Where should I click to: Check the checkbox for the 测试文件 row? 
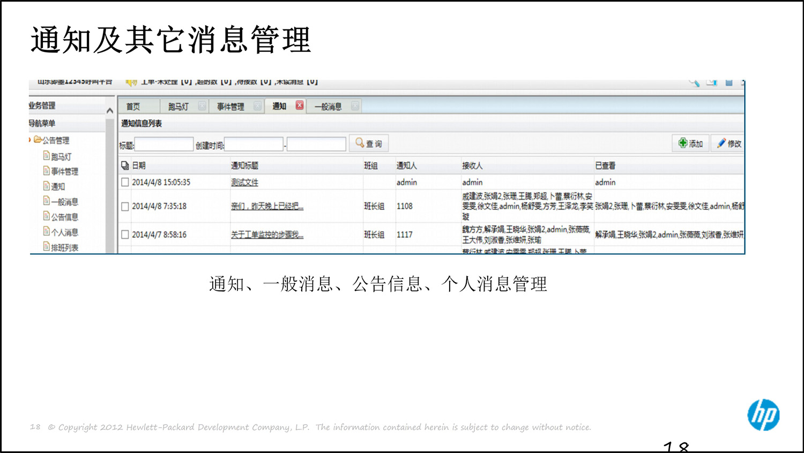(x=125, y=182)
